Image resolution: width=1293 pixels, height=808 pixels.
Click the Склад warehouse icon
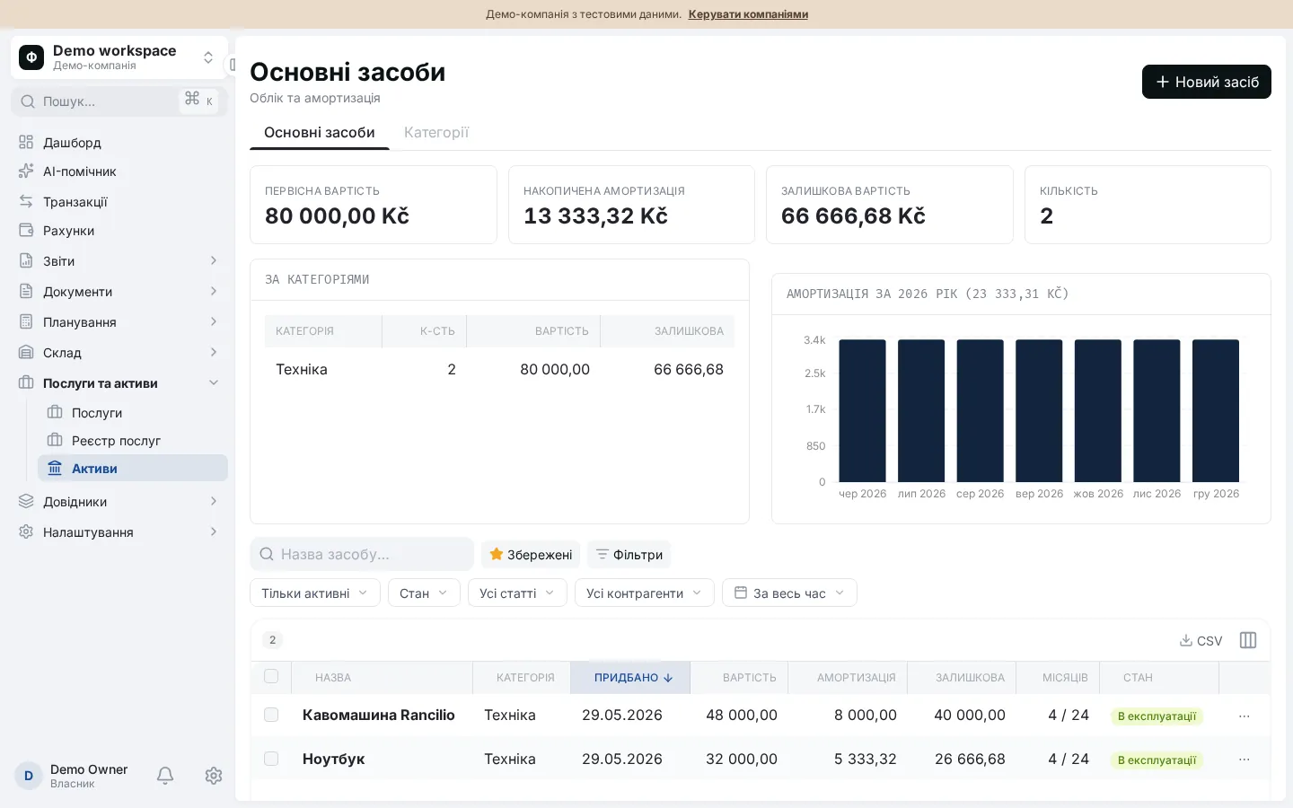(26, 353)
